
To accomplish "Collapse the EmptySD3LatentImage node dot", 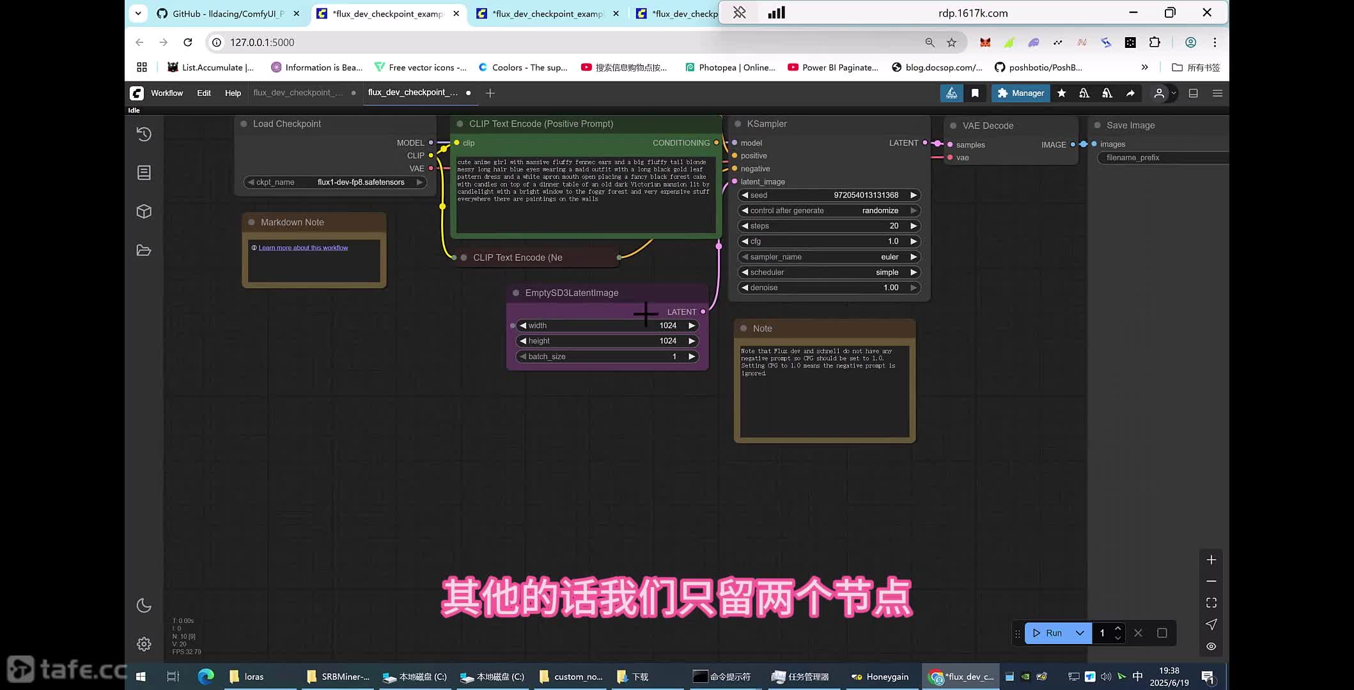I will pos(516,293).
